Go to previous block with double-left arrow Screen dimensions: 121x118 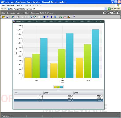pos(44,17)
